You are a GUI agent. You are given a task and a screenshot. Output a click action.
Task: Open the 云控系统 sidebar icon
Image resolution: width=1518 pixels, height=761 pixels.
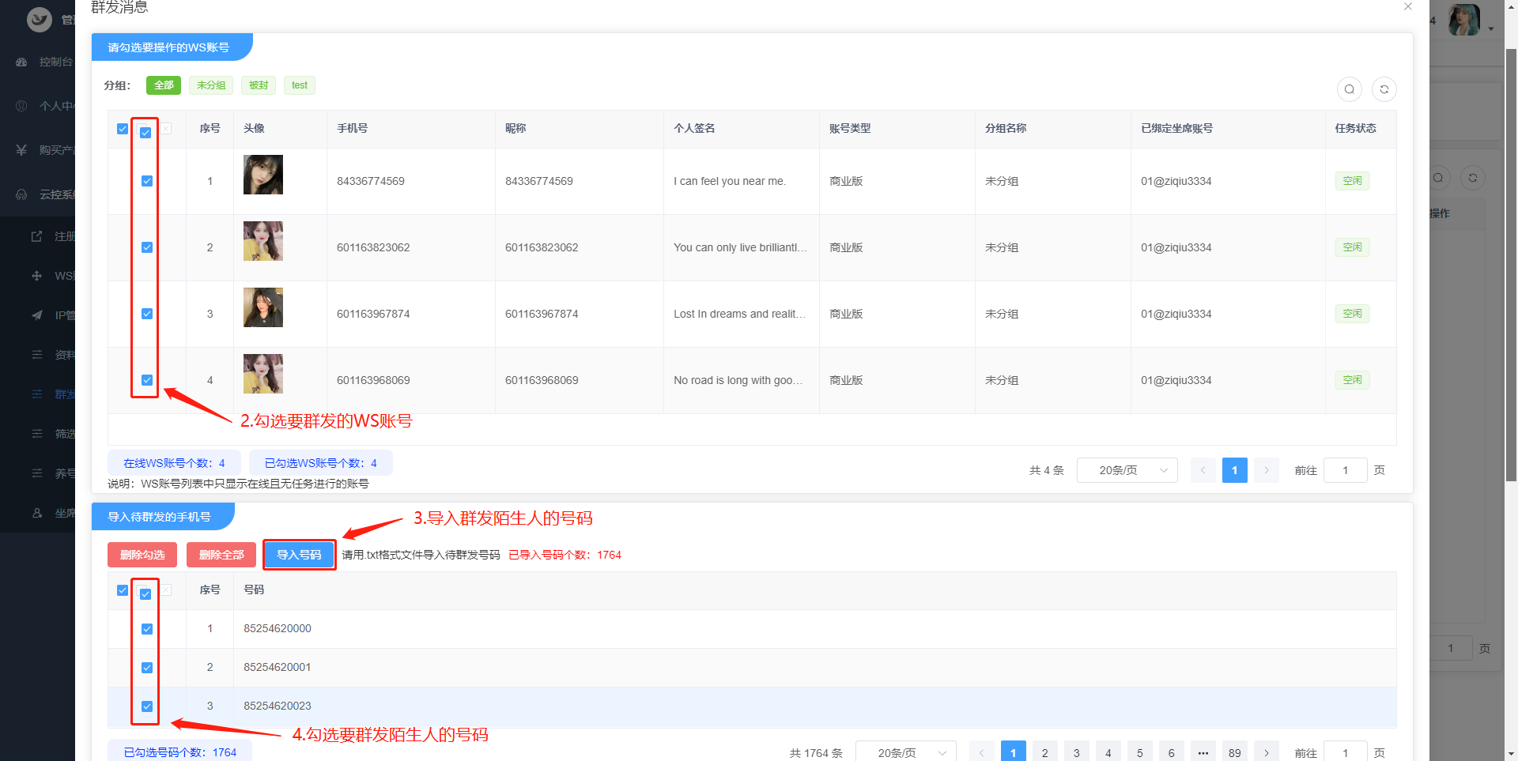[x=21, y=194]
